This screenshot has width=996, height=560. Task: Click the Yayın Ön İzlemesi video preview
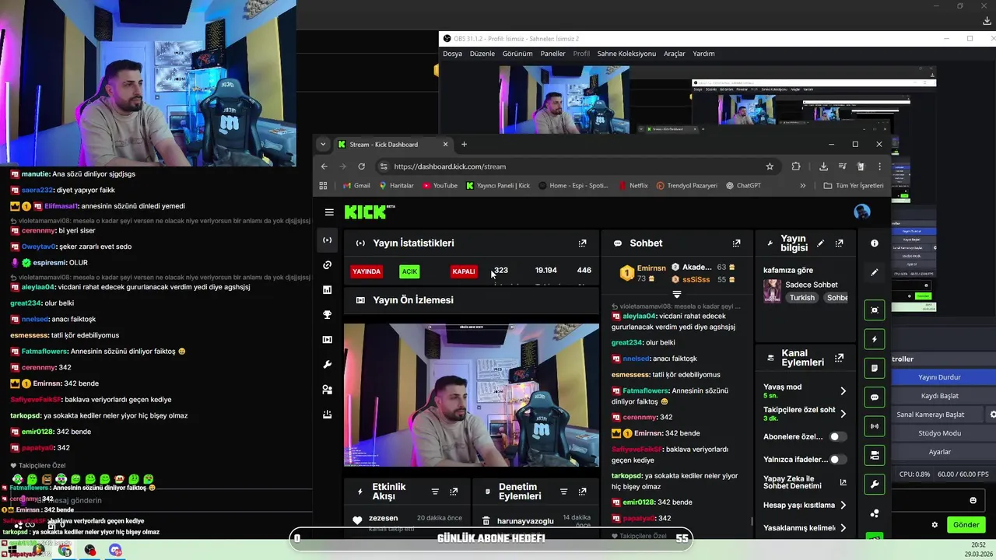[x=472, y=395]
